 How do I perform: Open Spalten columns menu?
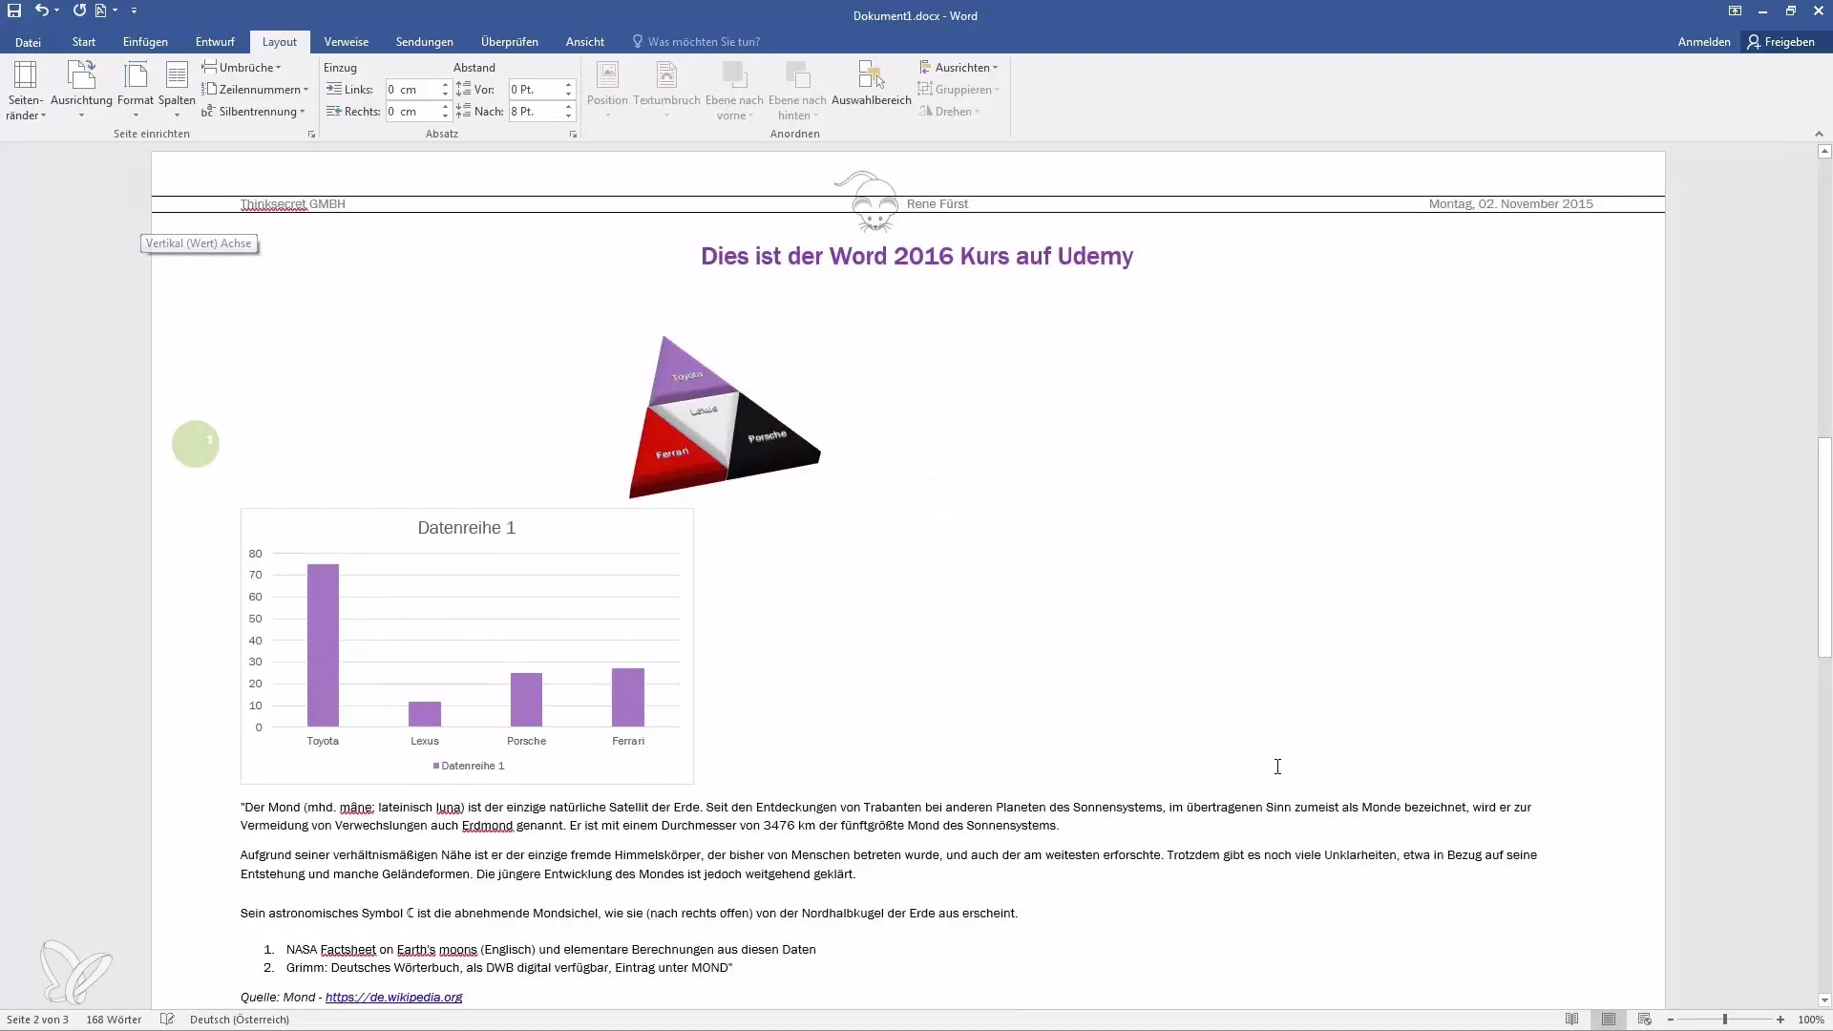point(177,91)
